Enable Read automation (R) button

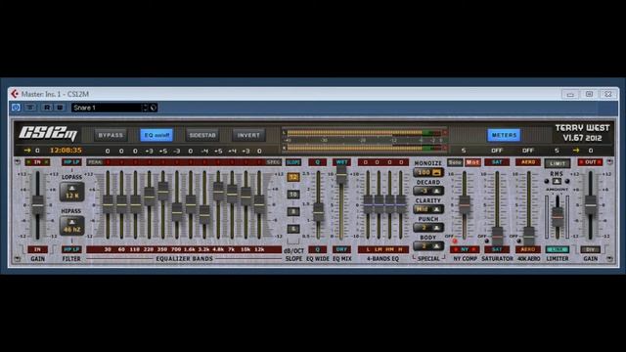[x=47, y=108]
